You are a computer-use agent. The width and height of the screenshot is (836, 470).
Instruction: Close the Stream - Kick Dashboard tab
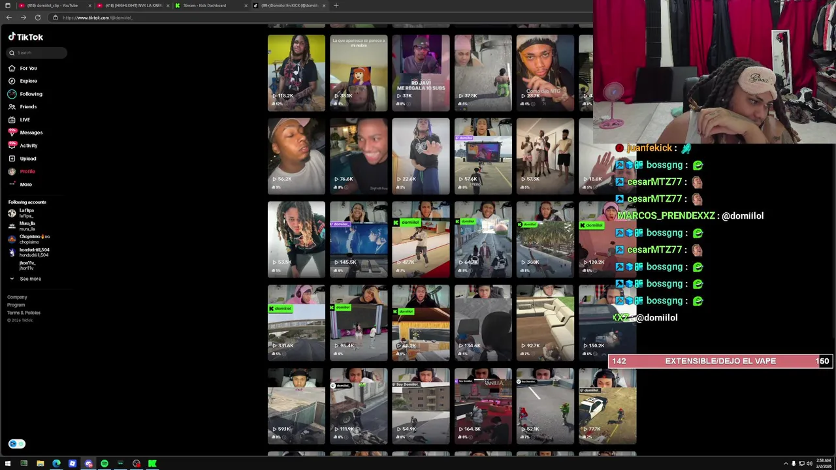246,5
